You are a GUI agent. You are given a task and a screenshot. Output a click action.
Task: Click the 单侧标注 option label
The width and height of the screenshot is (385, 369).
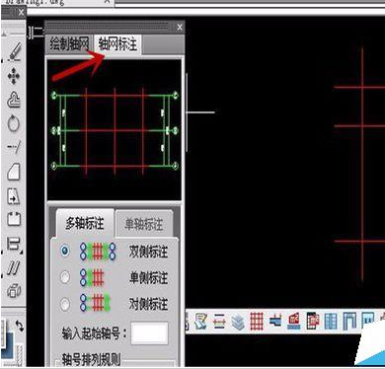148,278
